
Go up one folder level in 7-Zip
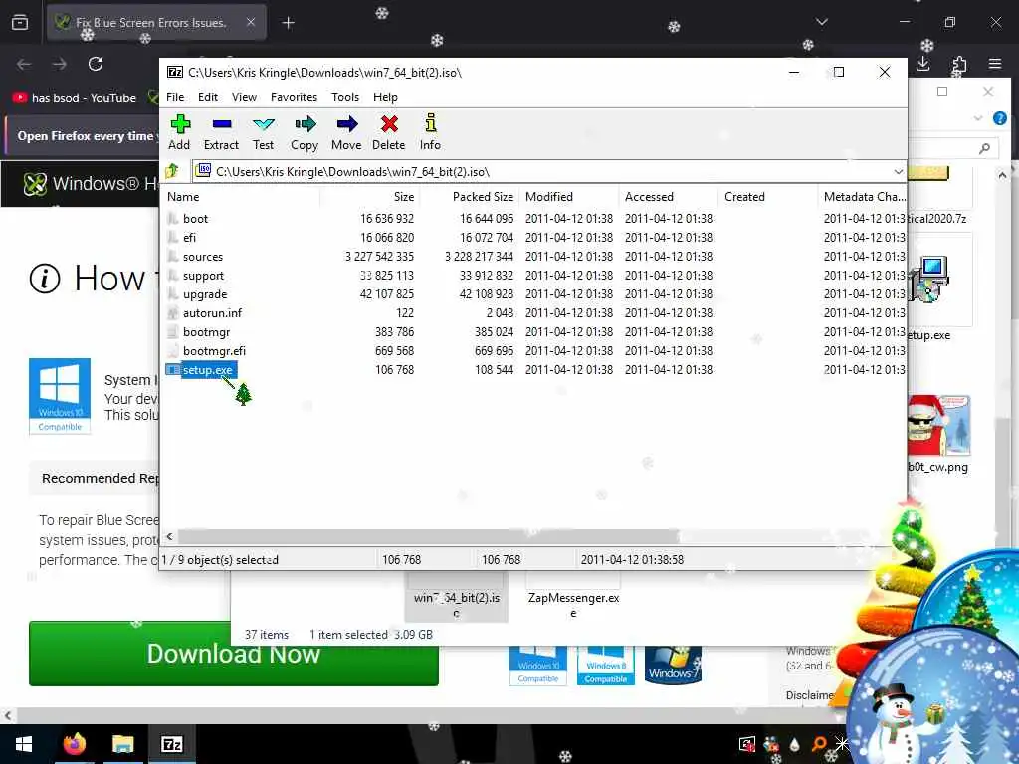pyautogui.click(x=172, y=171)
